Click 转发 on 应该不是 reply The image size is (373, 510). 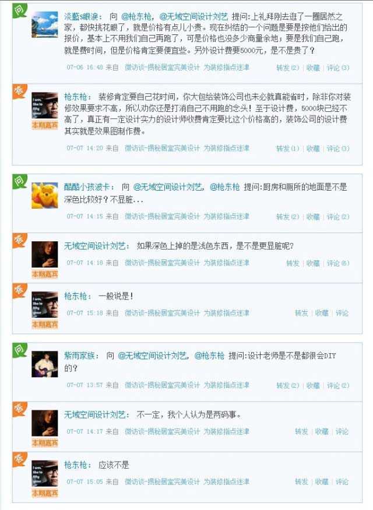click(301, 481)
